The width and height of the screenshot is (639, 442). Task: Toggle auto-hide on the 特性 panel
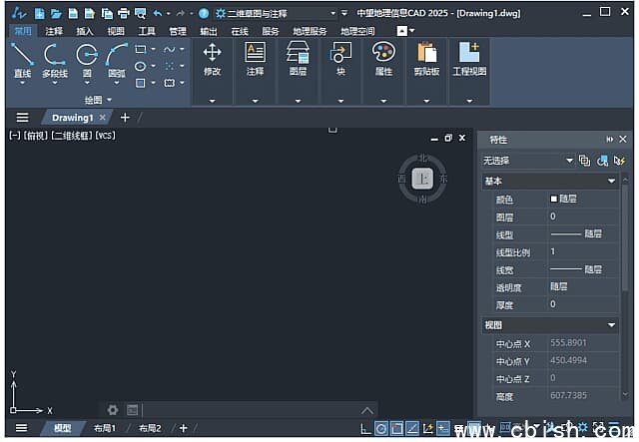click(x=610, y=140)
